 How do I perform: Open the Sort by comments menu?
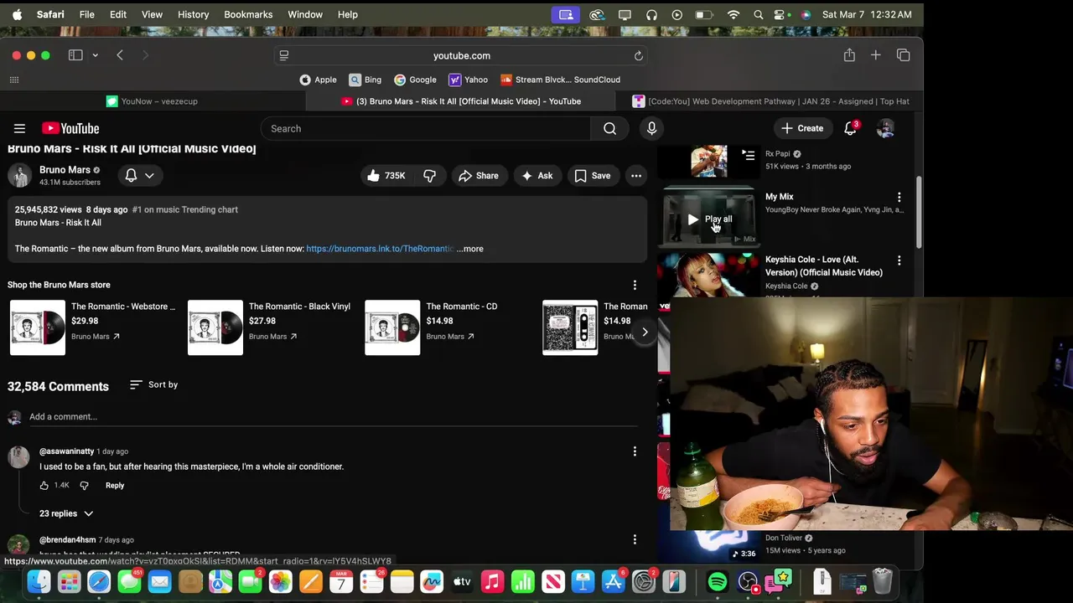(x=154, y=384)
